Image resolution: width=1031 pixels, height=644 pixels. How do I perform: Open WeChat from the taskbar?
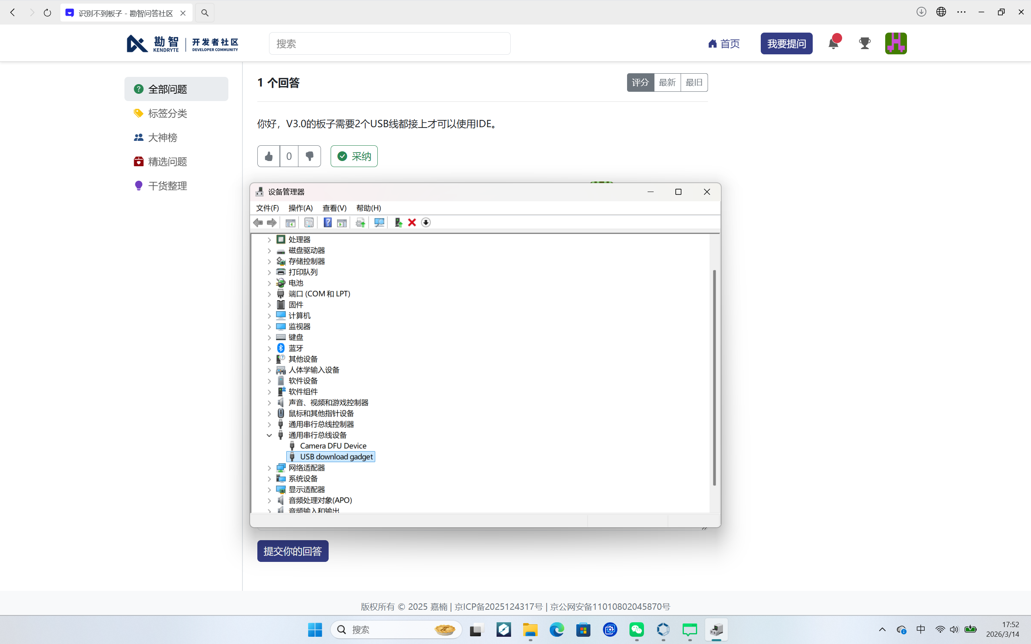pos(636,630)
